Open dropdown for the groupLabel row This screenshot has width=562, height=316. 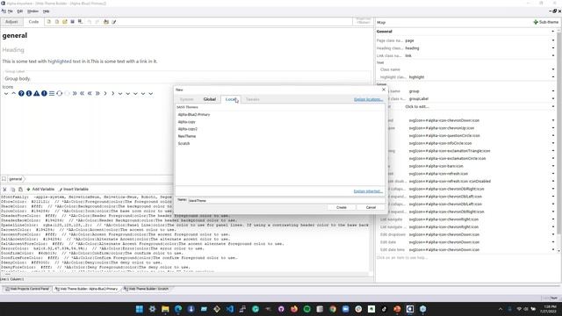coord(553,99)
